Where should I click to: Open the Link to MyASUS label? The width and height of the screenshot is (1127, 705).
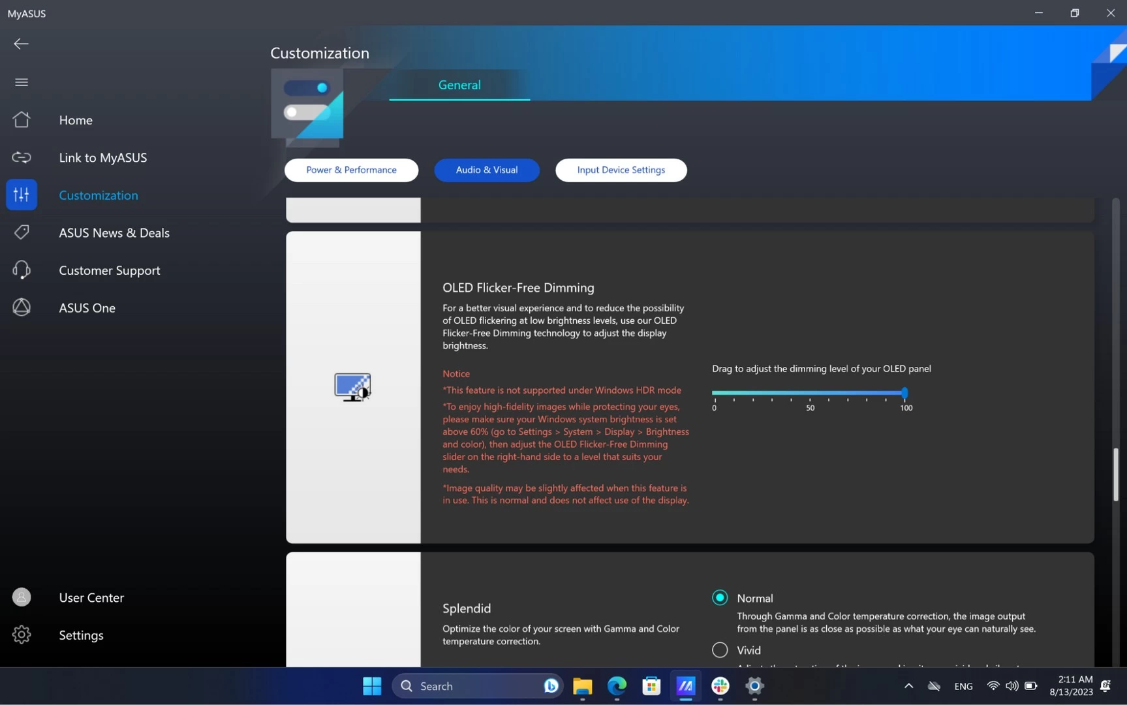pyautogui.click(x=103, y=158)
